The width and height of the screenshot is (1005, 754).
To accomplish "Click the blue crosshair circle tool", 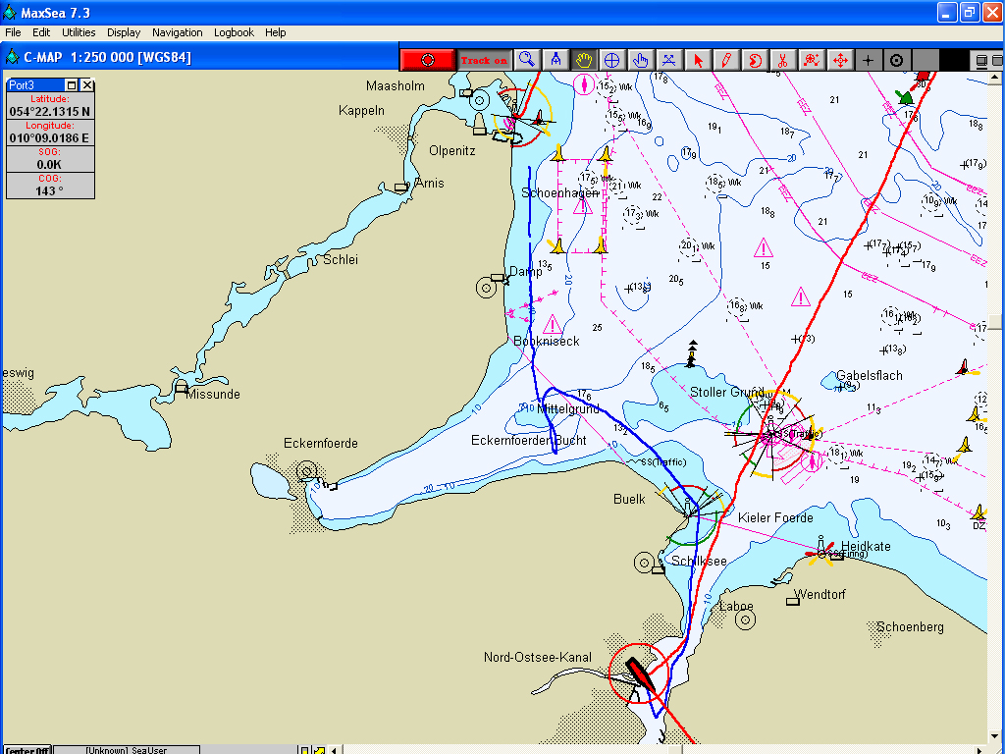I will click(612, 60).
